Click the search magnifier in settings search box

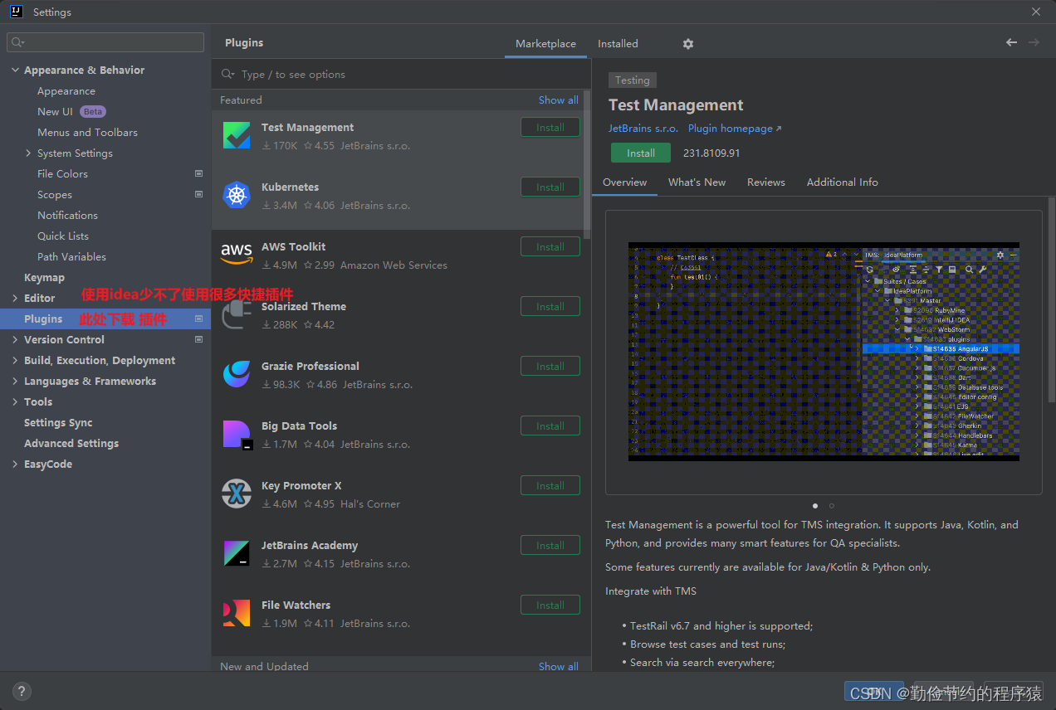[17, 42]
